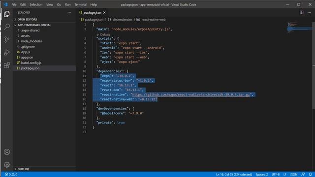Open the Search view in activity bar

click(6, 27)
